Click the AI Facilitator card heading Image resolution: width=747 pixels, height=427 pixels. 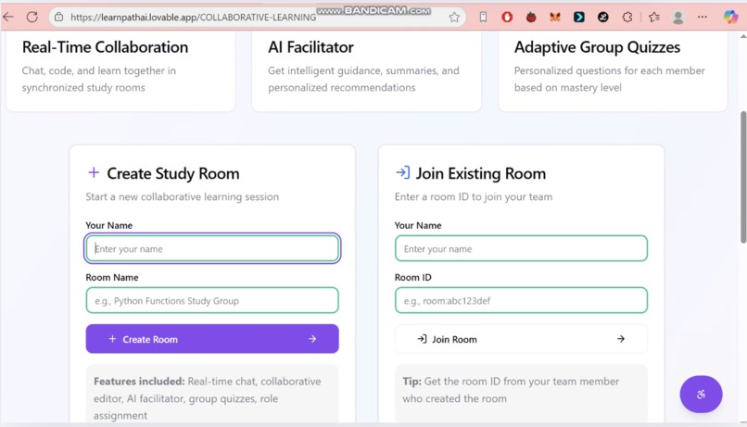310,47
